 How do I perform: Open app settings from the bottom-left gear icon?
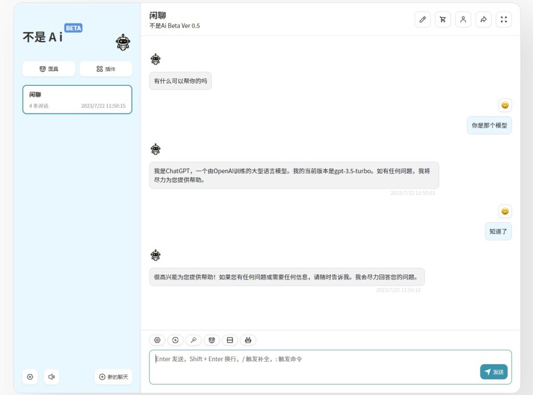pos(30,377)
